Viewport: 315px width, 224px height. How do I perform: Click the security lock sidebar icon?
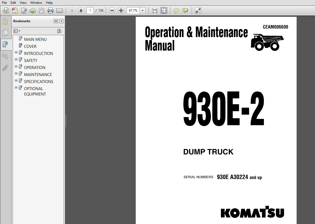tap(5, 21)
